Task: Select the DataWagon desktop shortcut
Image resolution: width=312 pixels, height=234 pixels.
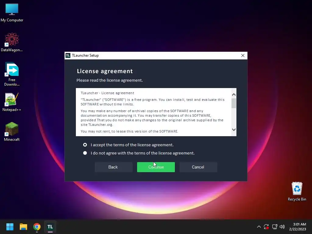Action: coord(12,42)
